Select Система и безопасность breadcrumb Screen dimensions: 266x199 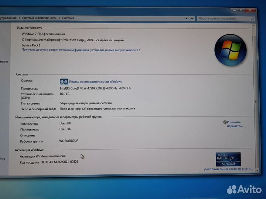39,18
